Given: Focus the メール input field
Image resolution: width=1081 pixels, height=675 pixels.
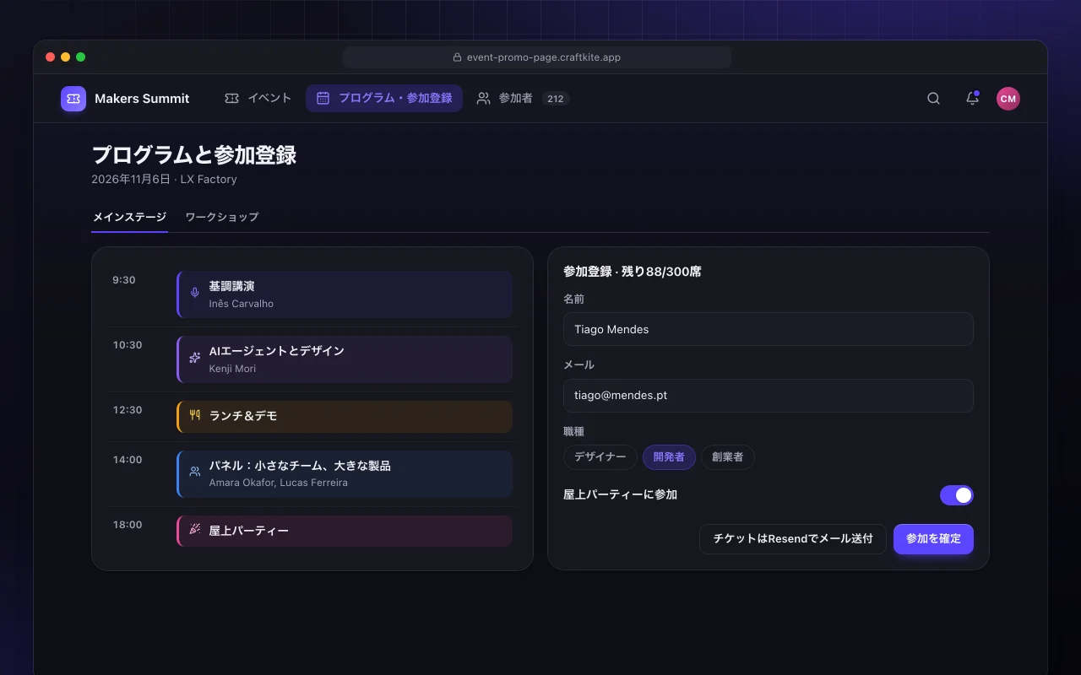Looking at the screenshot, I should pos(769,395).
